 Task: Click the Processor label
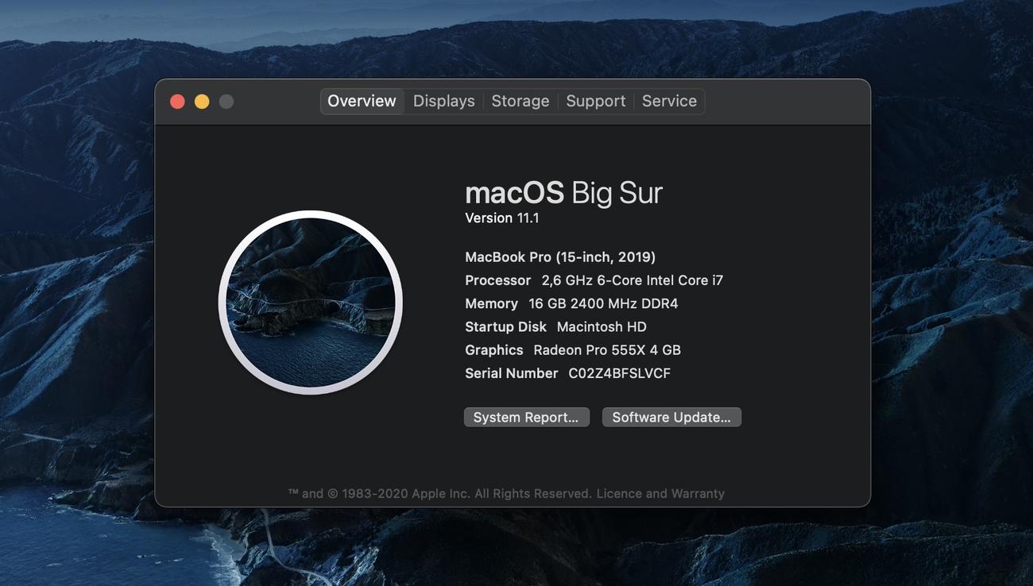pos(498,280)
